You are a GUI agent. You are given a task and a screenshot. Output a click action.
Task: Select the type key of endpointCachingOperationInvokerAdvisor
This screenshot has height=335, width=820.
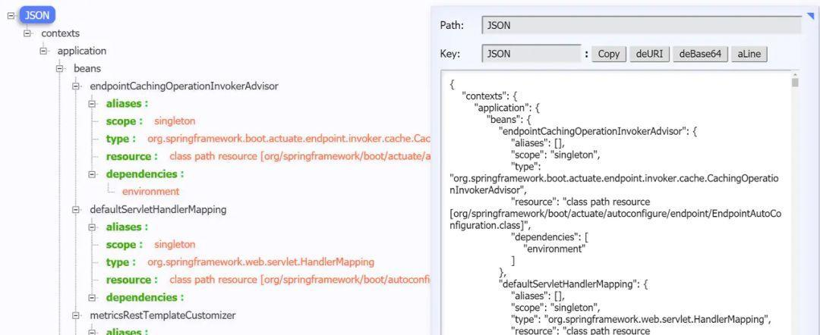(121, 139)
